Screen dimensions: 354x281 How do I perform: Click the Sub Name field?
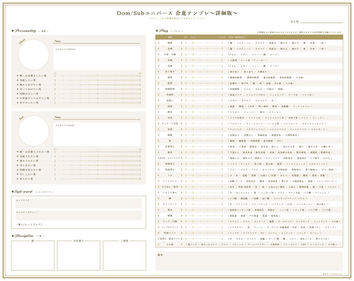point(97,117)
